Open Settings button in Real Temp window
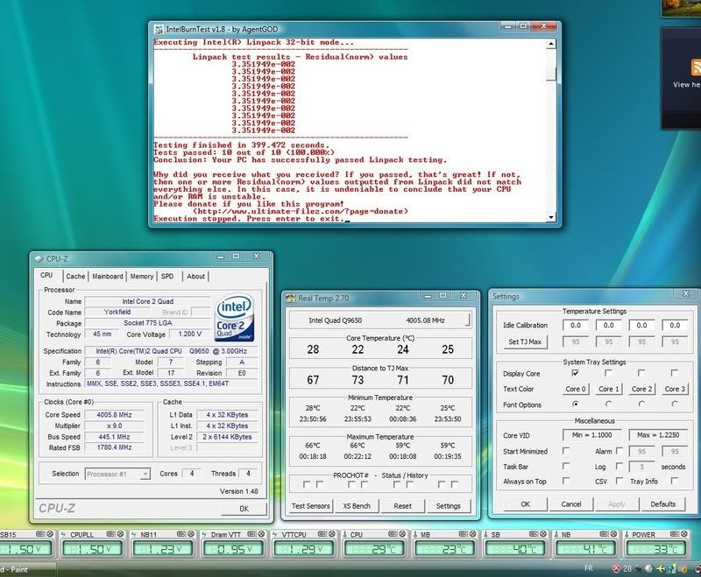701x577 pixels. (449, 506)
